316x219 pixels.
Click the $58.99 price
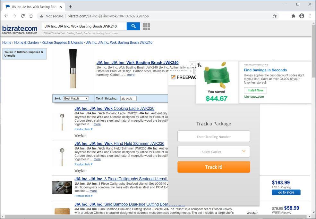(x=291, y=208)
